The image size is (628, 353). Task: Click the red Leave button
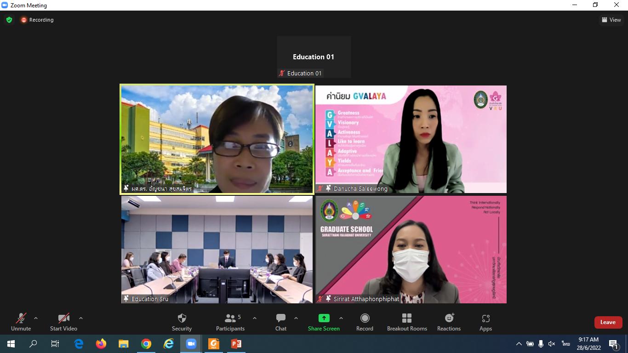pyautogui.click(x=608, y=322)
